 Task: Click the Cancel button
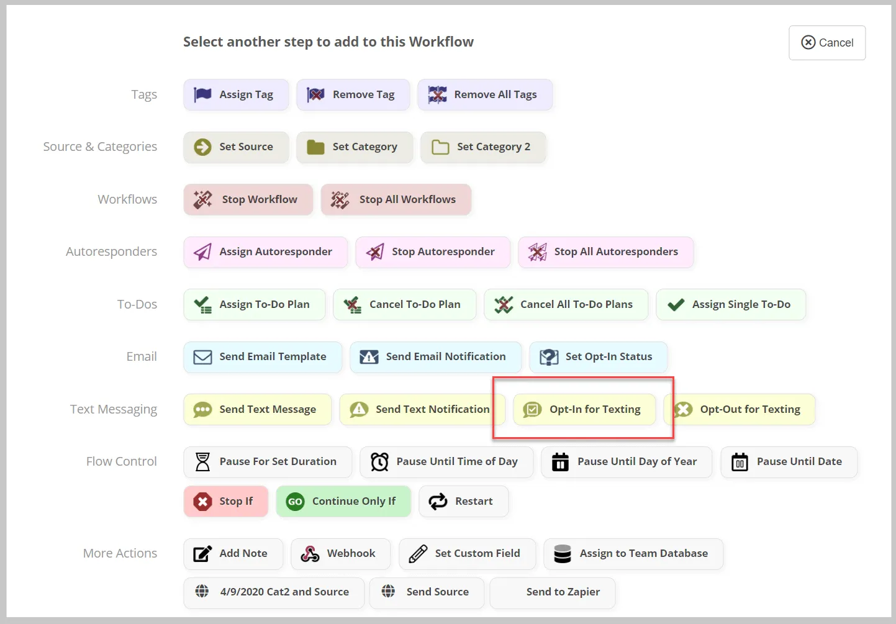(827, 43)
